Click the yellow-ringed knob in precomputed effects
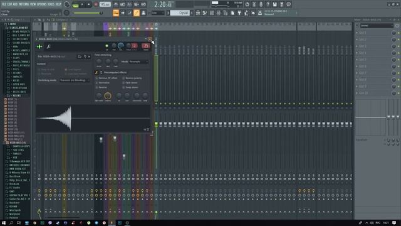The image size is (401, 226). tap(108, 96)
